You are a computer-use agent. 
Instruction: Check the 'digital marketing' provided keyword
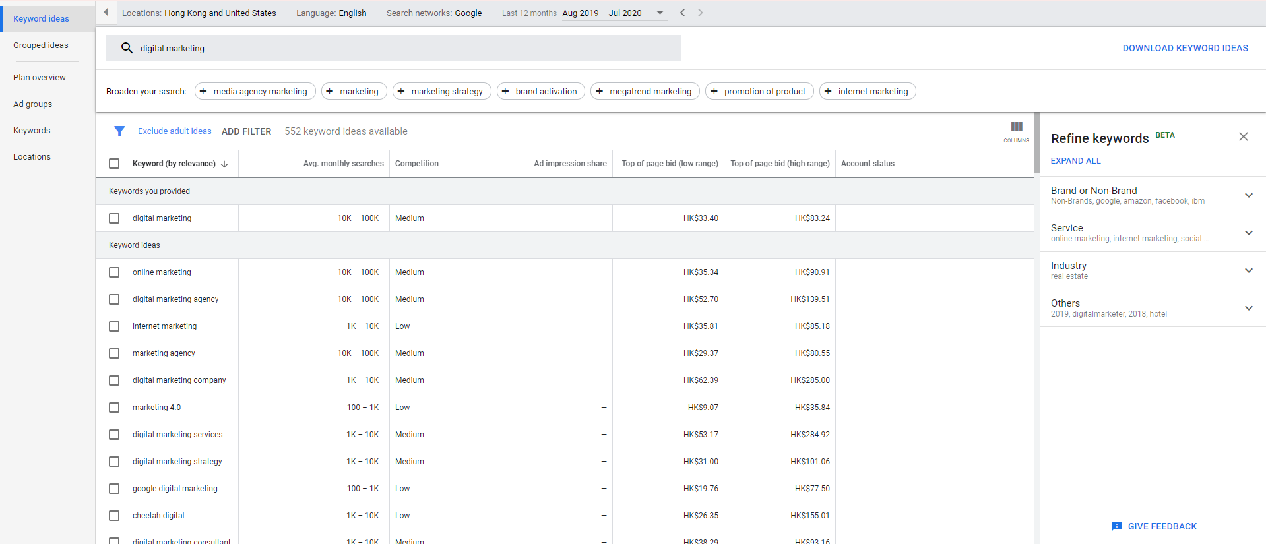point(114,218)
